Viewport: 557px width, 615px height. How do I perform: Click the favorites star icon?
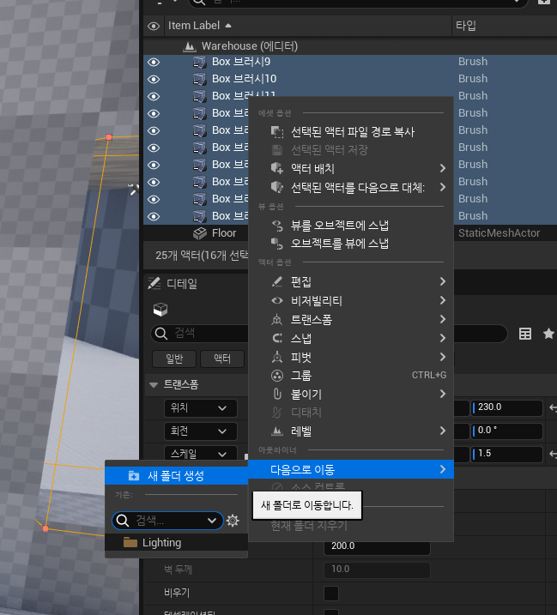(x=548, y=334)
